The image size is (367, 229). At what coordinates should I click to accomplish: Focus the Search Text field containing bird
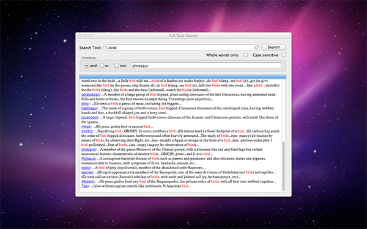click(182, 48)
